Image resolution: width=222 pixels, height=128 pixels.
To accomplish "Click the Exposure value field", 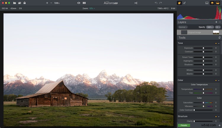I will point(216,48).
